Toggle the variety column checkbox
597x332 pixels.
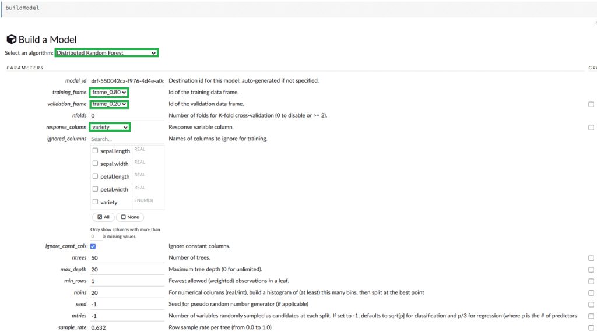[96, 202]
